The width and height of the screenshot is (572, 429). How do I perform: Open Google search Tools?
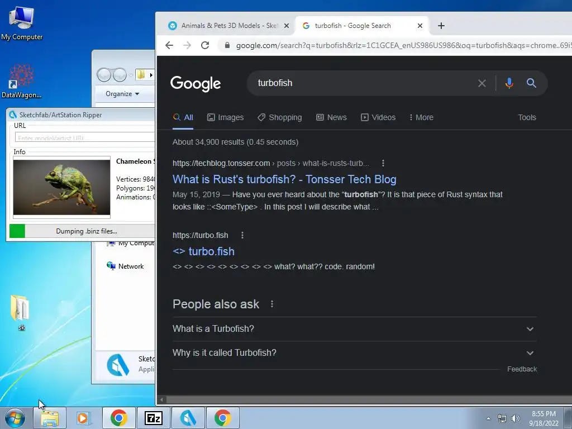527,117
